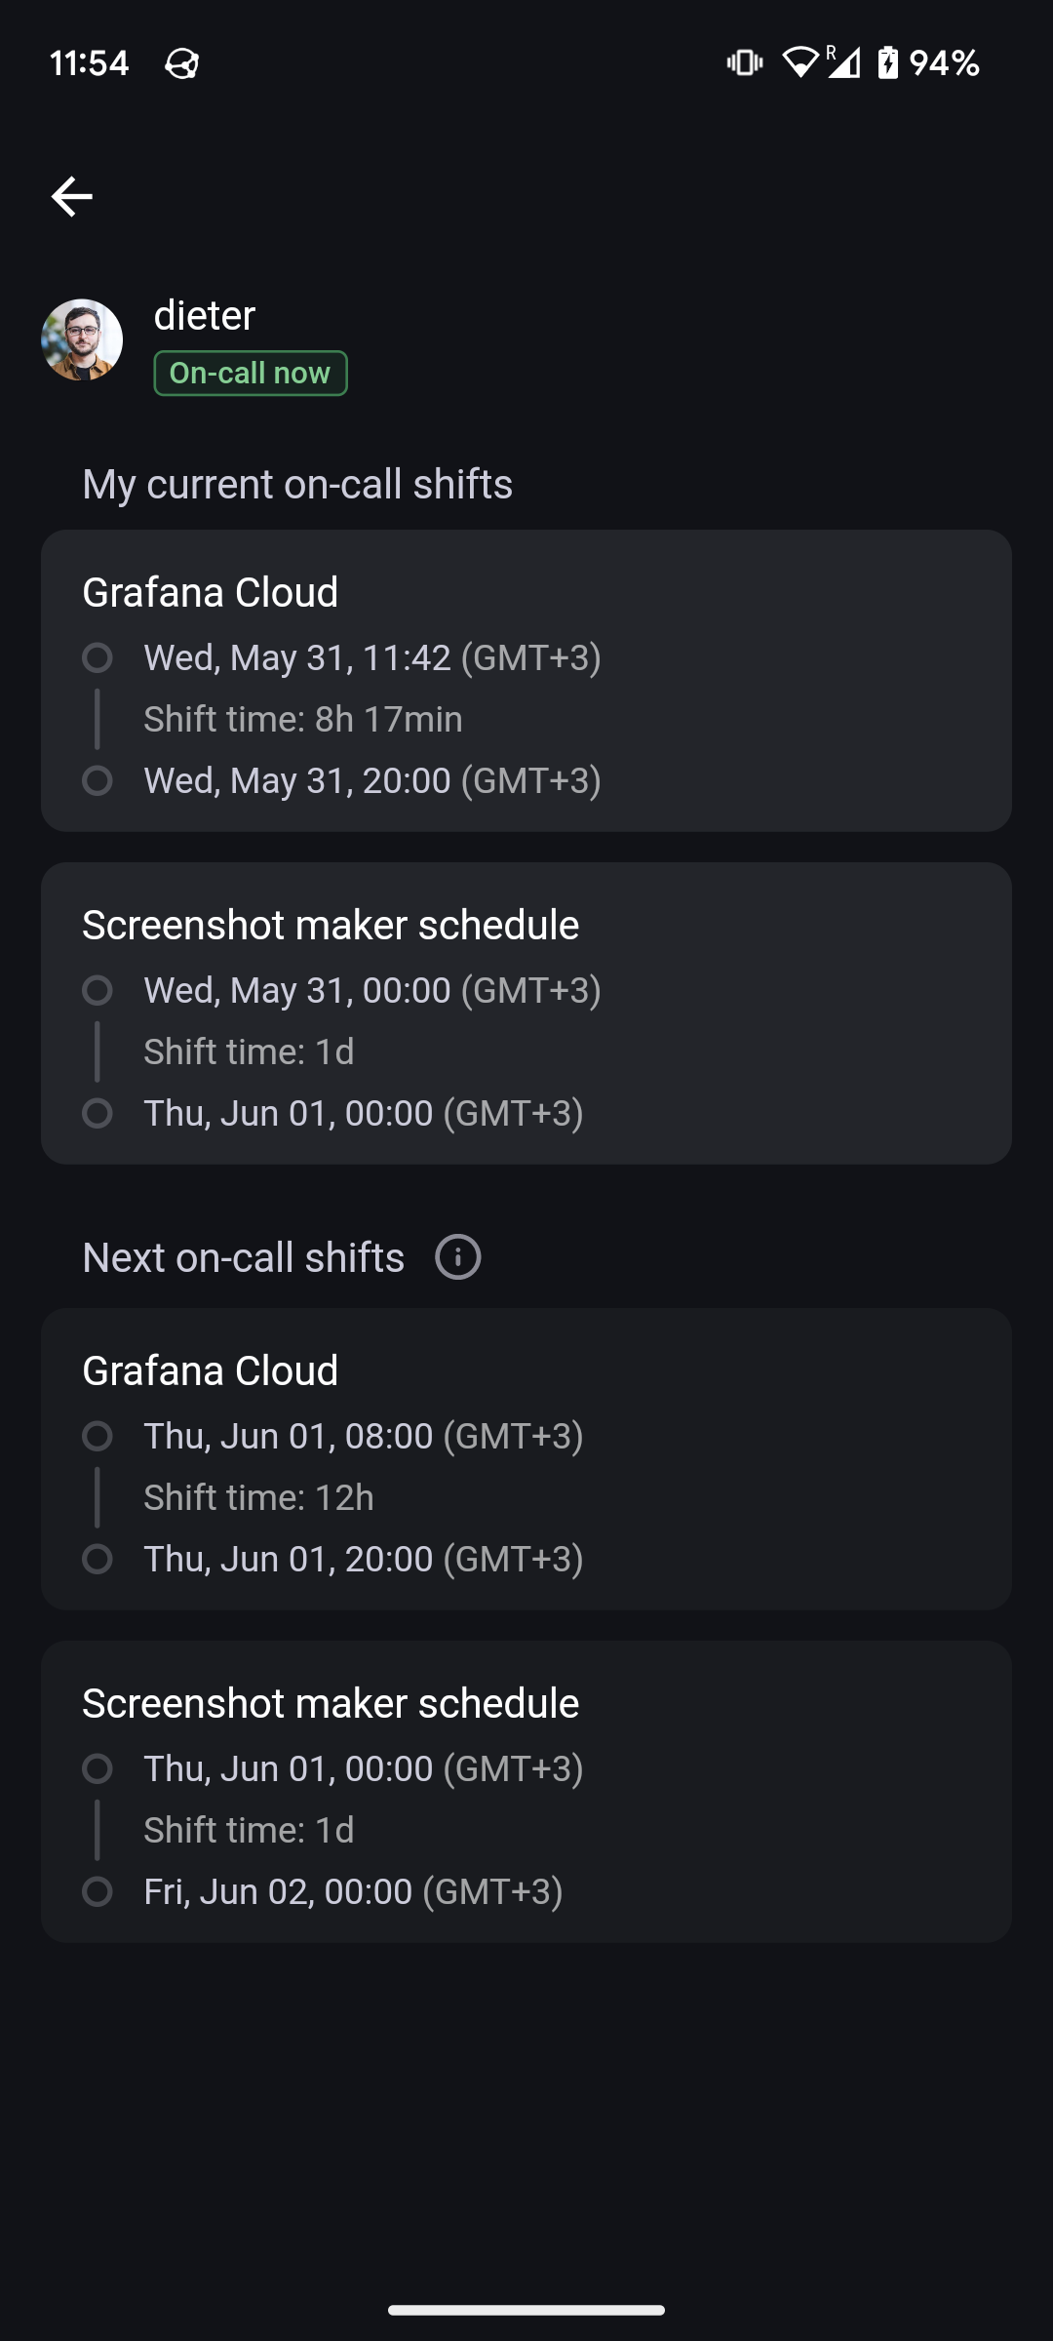The height and width of the screenshot is (2341, 1053).
Task: Tap the 'Next on-call shifts' heading
Action: (244, 1257)
